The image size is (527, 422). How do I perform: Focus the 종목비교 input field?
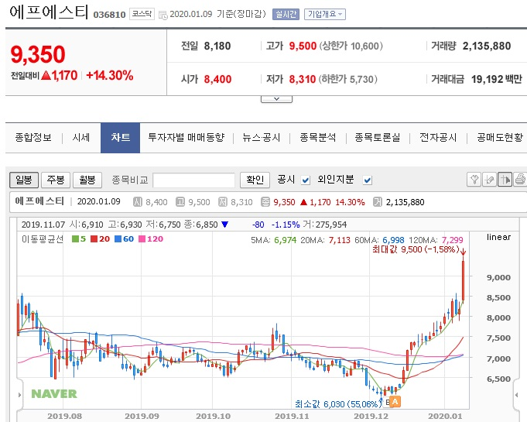pos(193,180)
